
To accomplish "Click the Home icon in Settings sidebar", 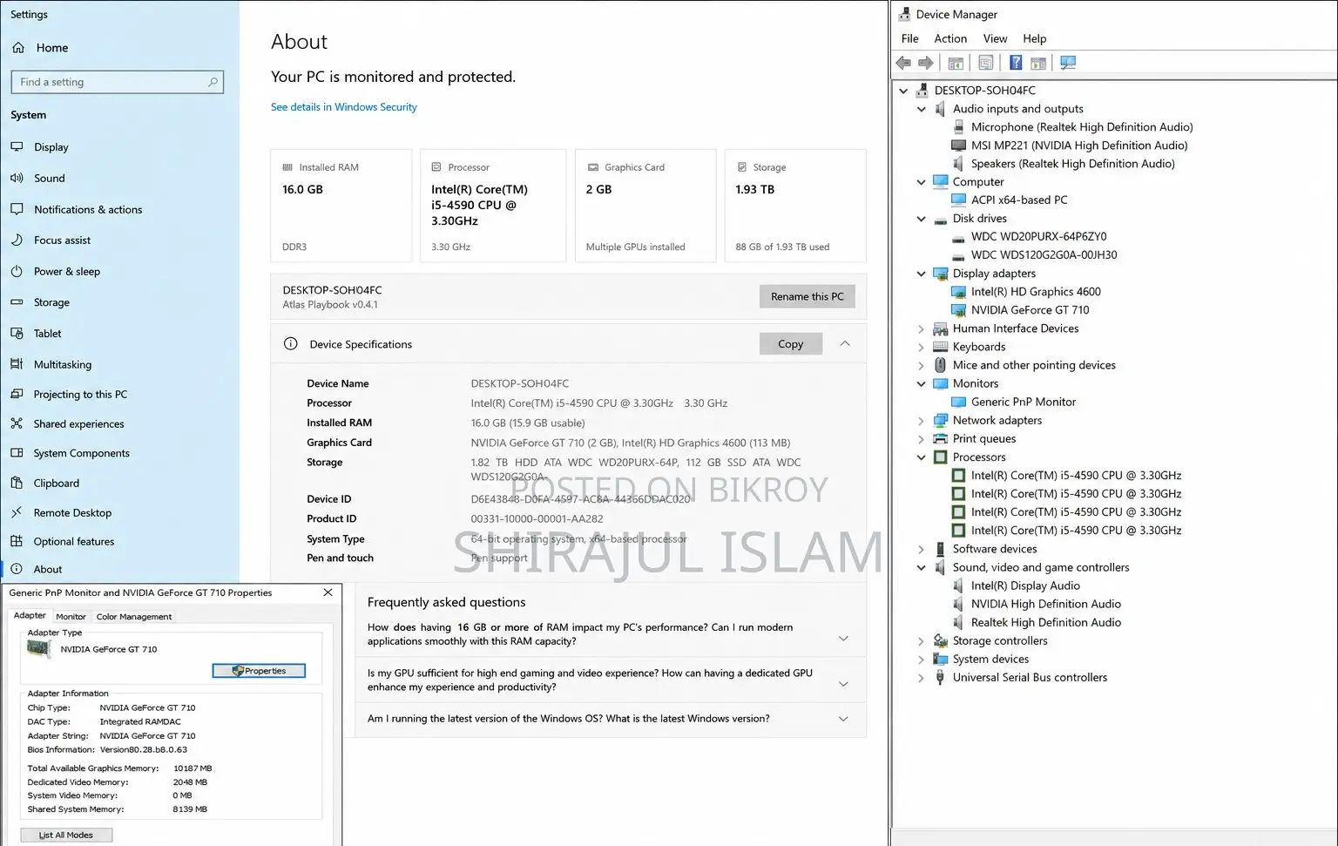I will (18, 48).
